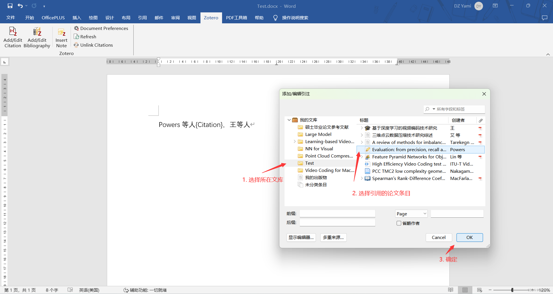Image resolution: width=553 pixels, height=294 pixels.
Task: Click the zoom slider handle
Action: 512,290
